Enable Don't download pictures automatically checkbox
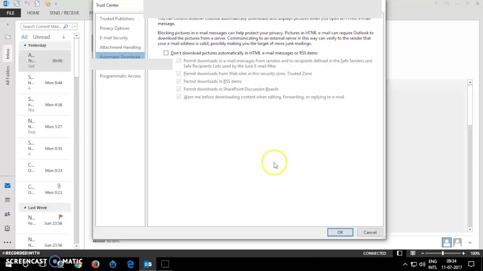483x271 pixels. pos(166,53)
